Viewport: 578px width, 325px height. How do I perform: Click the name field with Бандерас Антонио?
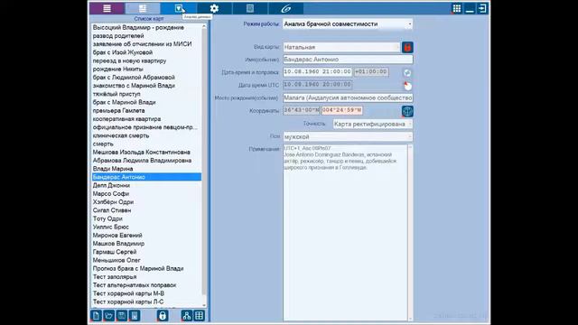pyautogui.click(x=348, y=60)
